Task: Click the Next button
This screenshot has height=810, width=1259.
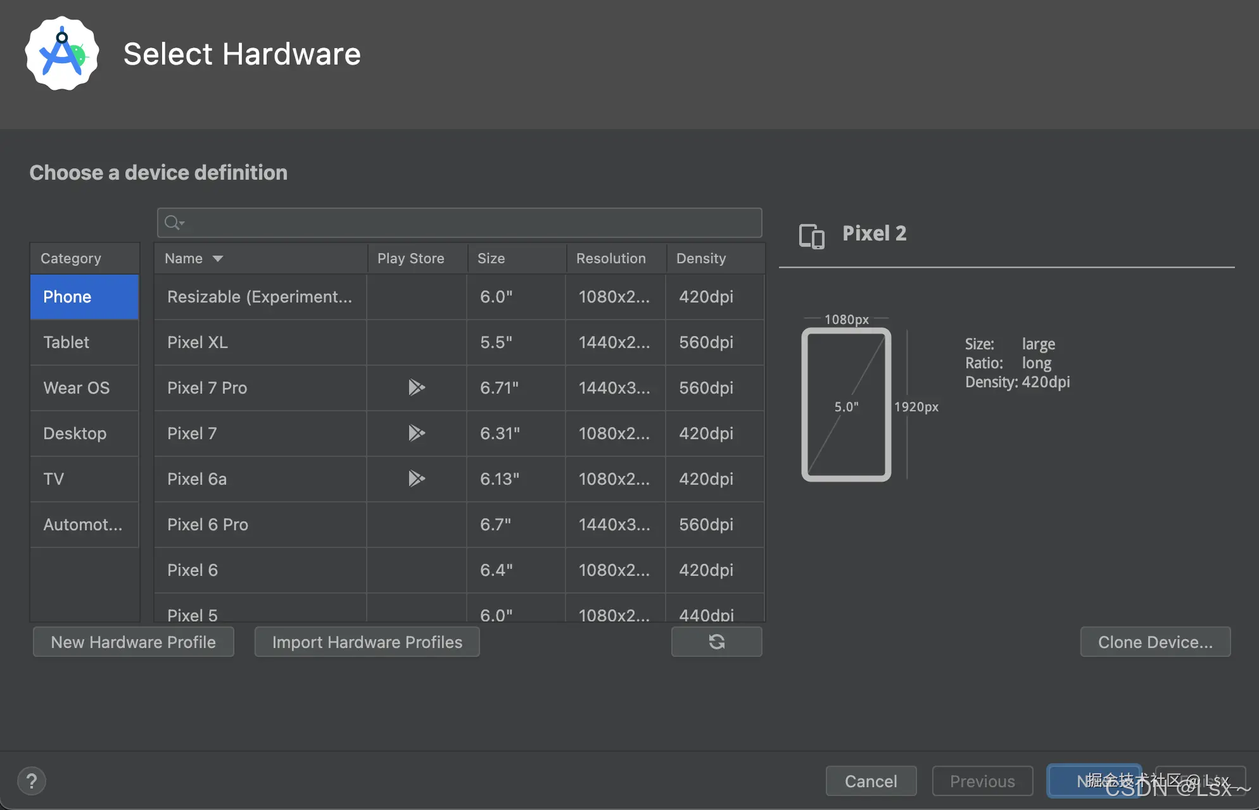Action: [1094, 781]
